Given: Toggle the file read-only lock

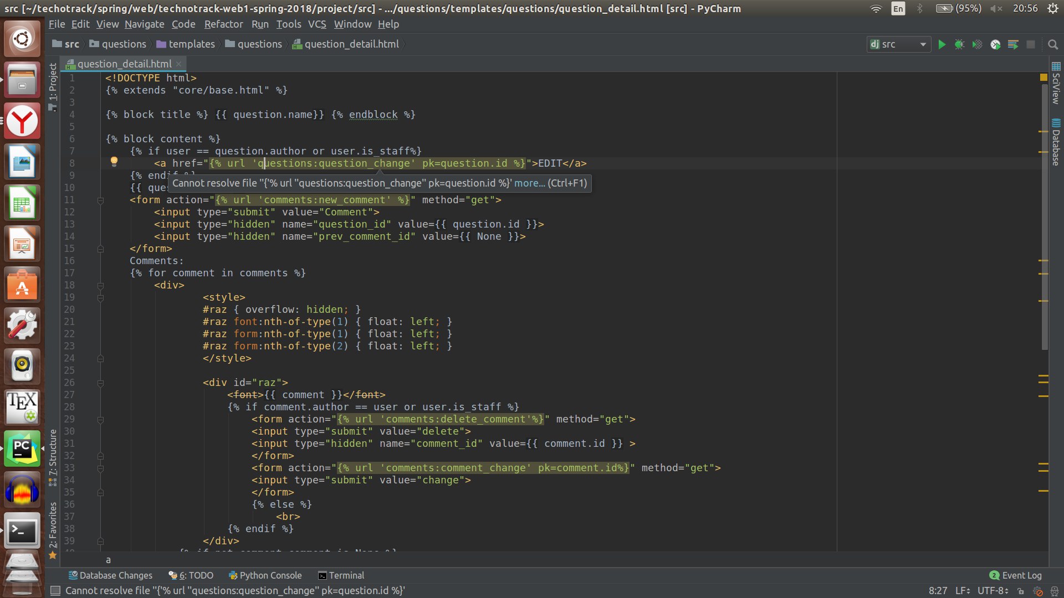Looking at the screenshot, I should click(x=1021, y=591).
